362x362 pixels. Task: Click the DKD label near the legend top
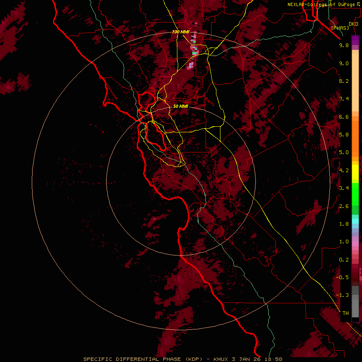point(354,24)
